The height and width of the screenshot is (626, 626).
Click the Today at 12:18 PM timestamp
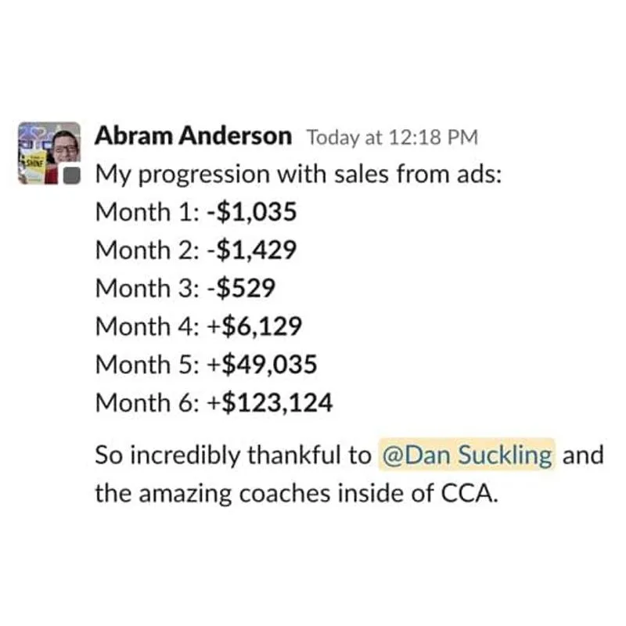pos(391,138)
